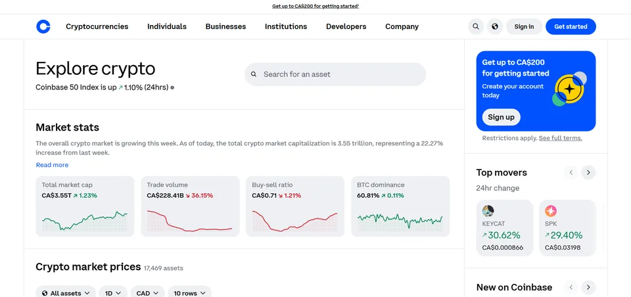Focus the Search for an asset field
The image size is (631, 297).
point(335,74)
